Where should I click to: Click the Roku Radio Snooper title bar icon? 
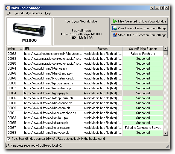[x=8, y=8]
